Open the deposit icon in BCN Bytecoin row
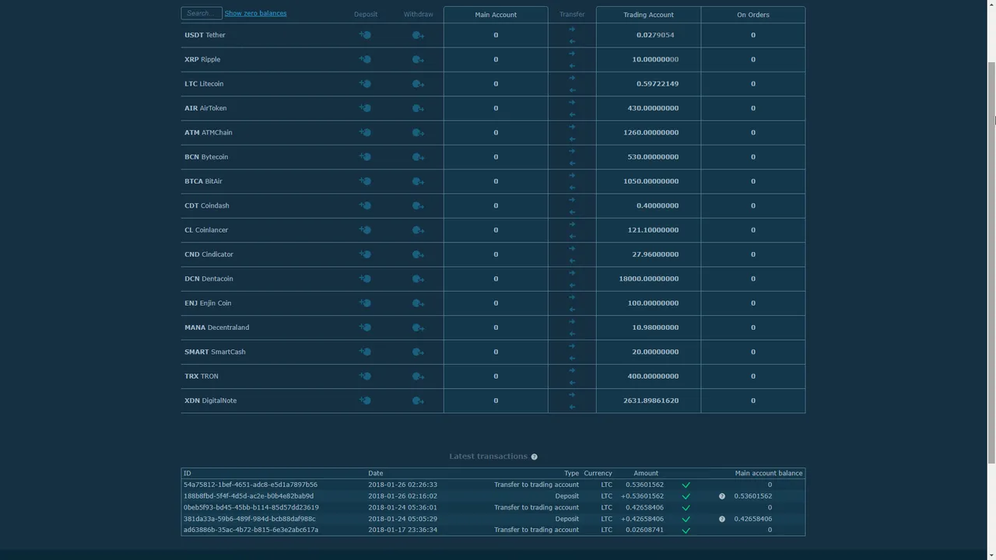Viewport: 996px width, 560px height. pyautogui.click(x=365, y=157)
